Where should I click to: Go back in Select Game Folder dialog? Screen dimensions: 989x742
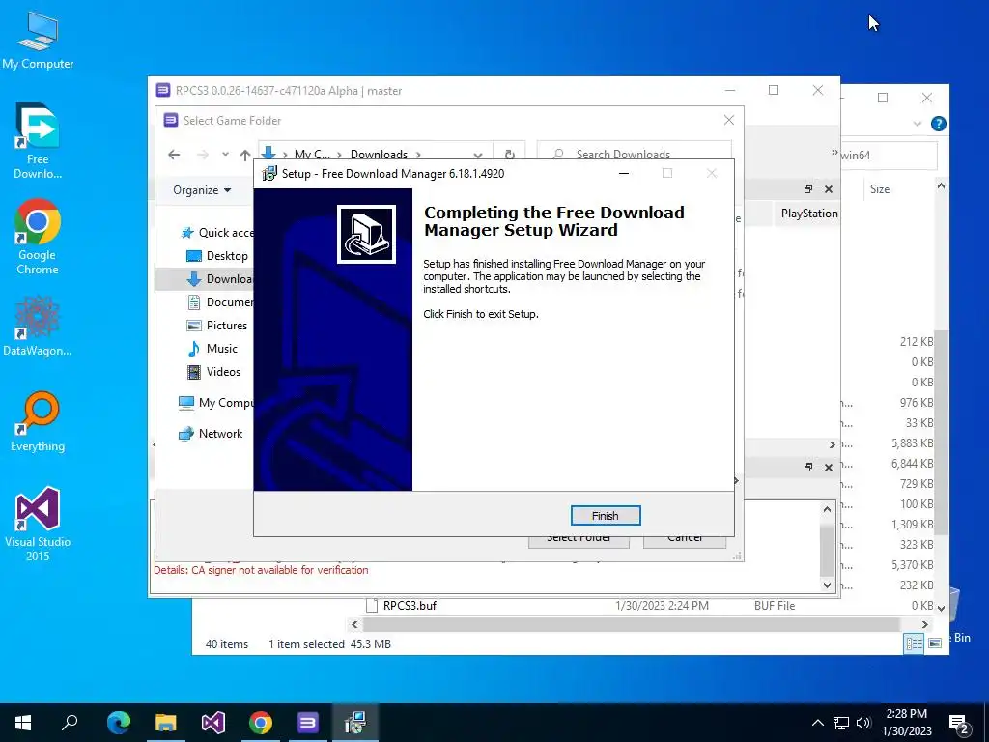pyautogui.click(x=174, y=155)
